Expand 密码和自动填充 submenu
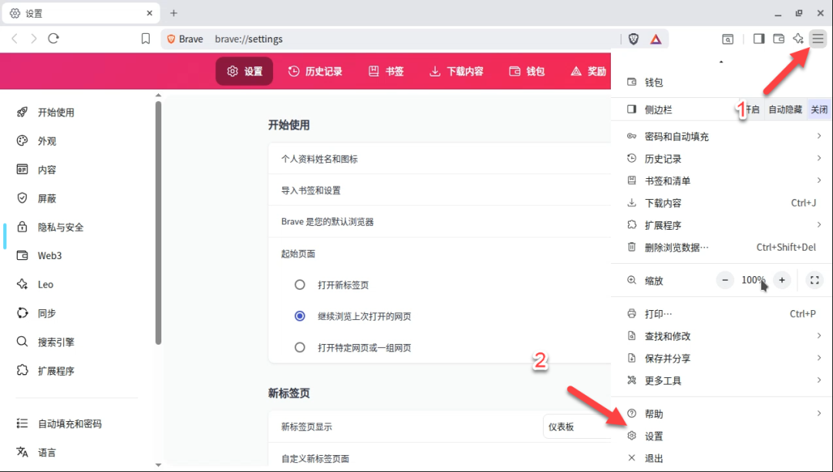Viewport: 833px width, 472px height. pyautogui.click(x=722, y=137)
